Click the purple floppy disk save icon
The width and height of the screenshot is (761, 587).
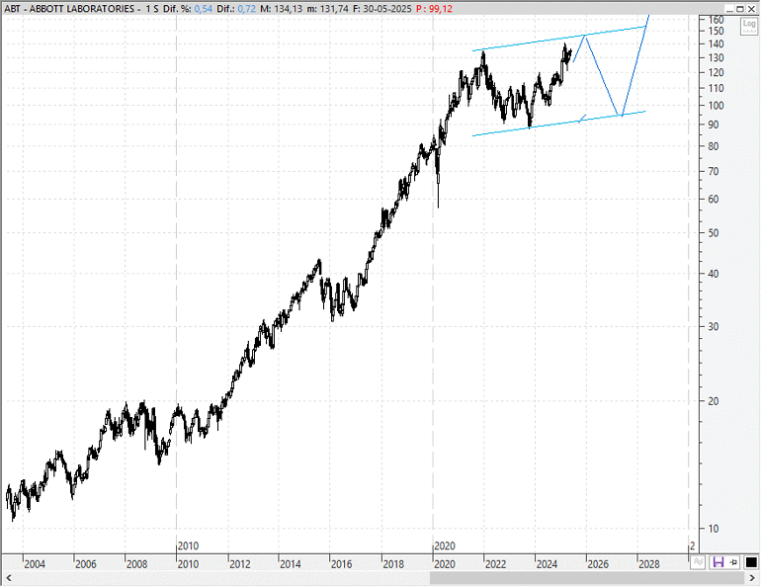[x=718, y=562]
